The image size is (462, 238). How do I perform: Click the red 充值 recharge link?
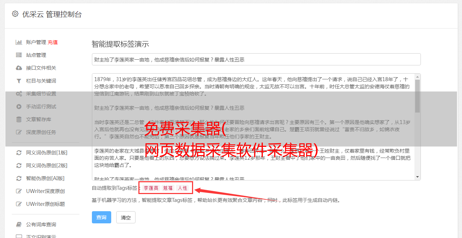tap(53, 42)
